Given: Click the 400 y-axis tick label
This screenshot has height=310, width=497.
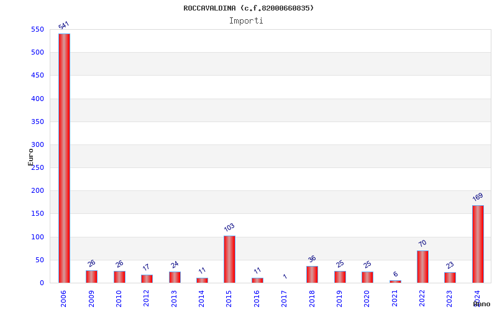Looking at the screenshot, I should click(x=37, y=99).
